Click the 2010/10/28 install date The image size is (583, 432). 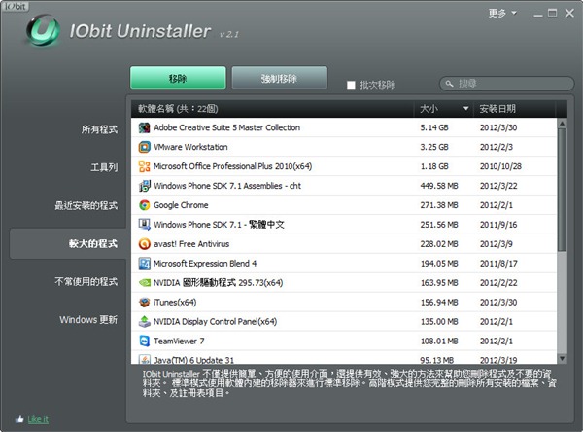click(x=500, y=166)
